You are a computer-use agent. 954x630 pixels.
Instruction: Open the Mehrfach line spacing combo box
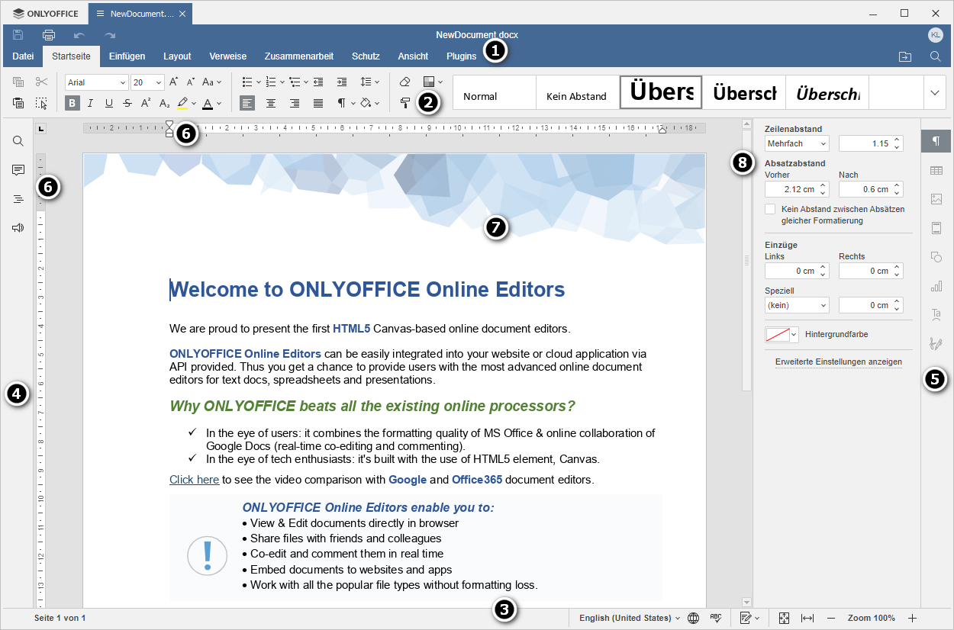click(797, 143)
